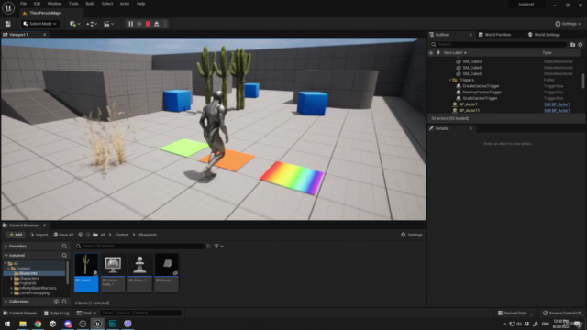The width and height of the screenshot is (587, 330).
Task: Select the BP_Ramp asset thumbnail
Action: (x=167, y=273)
